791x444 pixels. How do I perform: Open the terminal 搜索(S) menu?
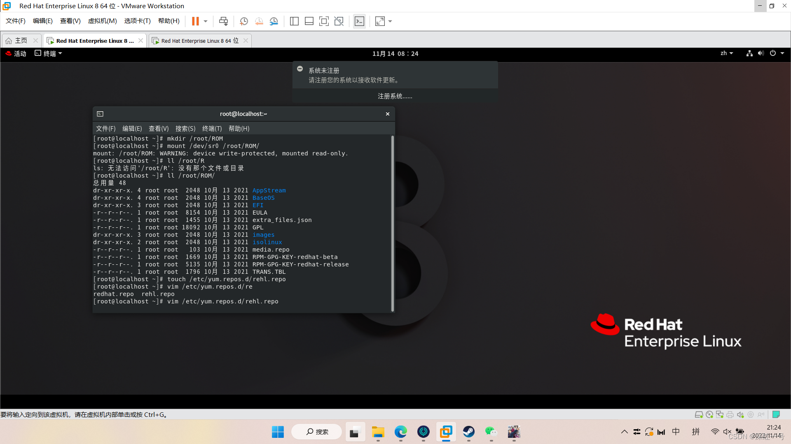pos(185,129)
